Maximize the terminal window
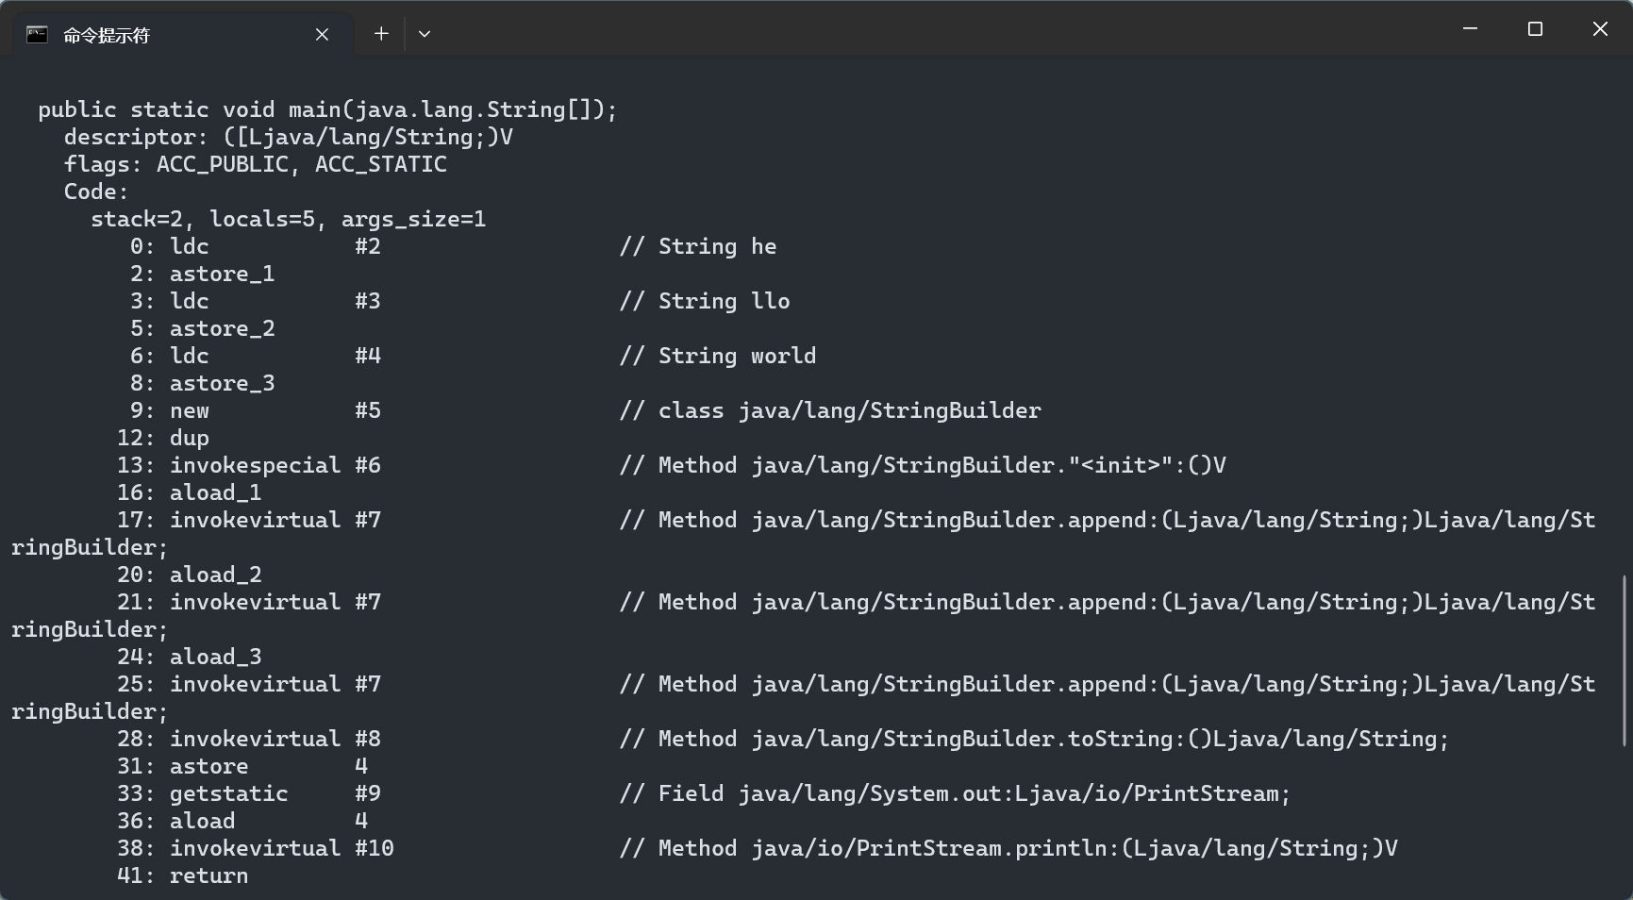Screen dimensions: 1633x900 (1535, 29)
